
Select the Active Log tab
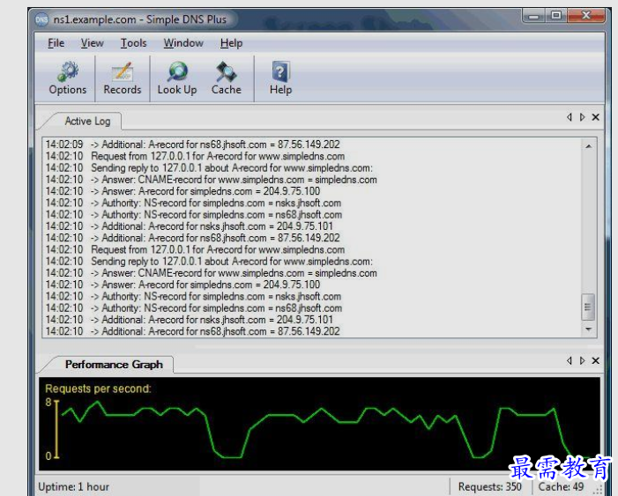(x=87, y=121)
